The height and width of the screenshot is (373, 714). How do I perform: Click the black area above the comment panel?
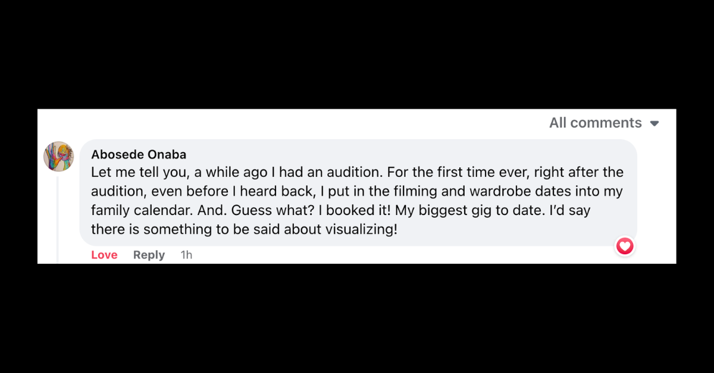357,53
